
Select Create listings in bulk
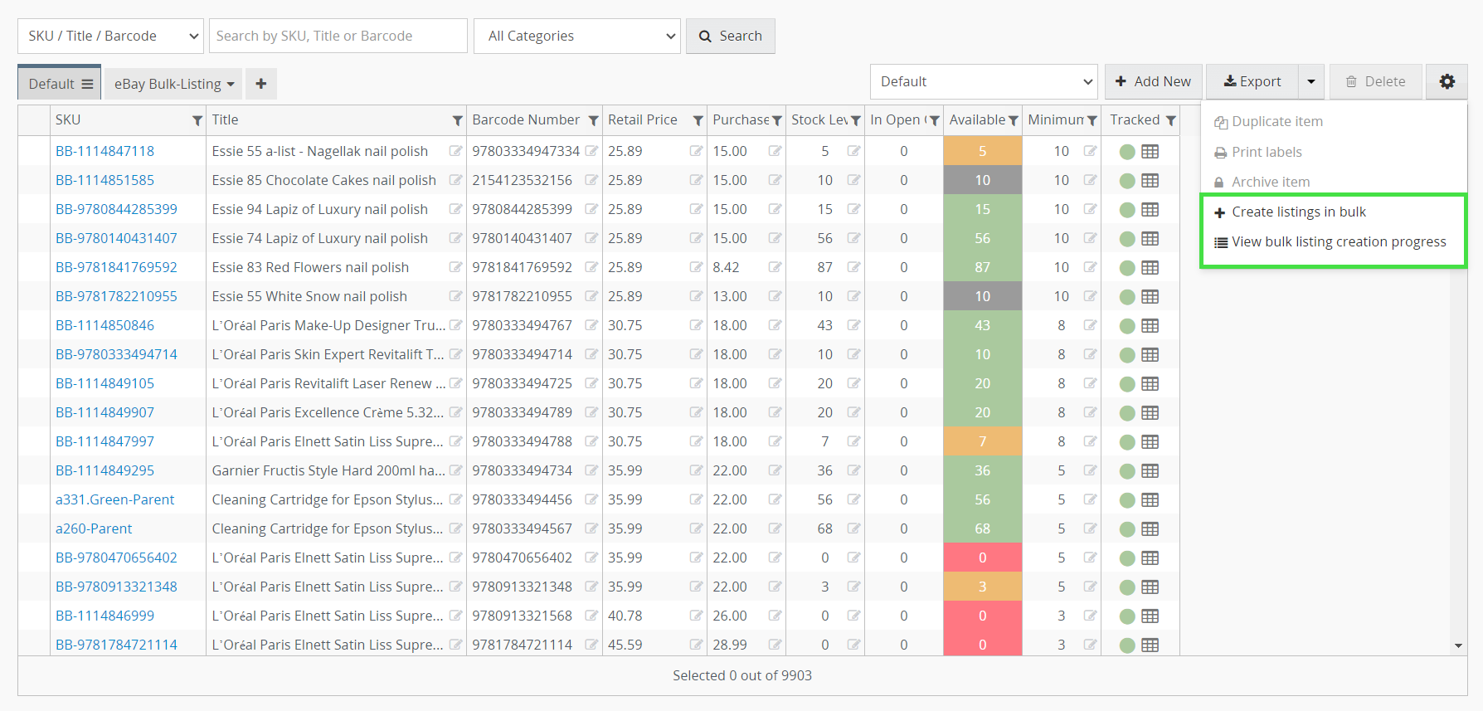coord(1298,212)
